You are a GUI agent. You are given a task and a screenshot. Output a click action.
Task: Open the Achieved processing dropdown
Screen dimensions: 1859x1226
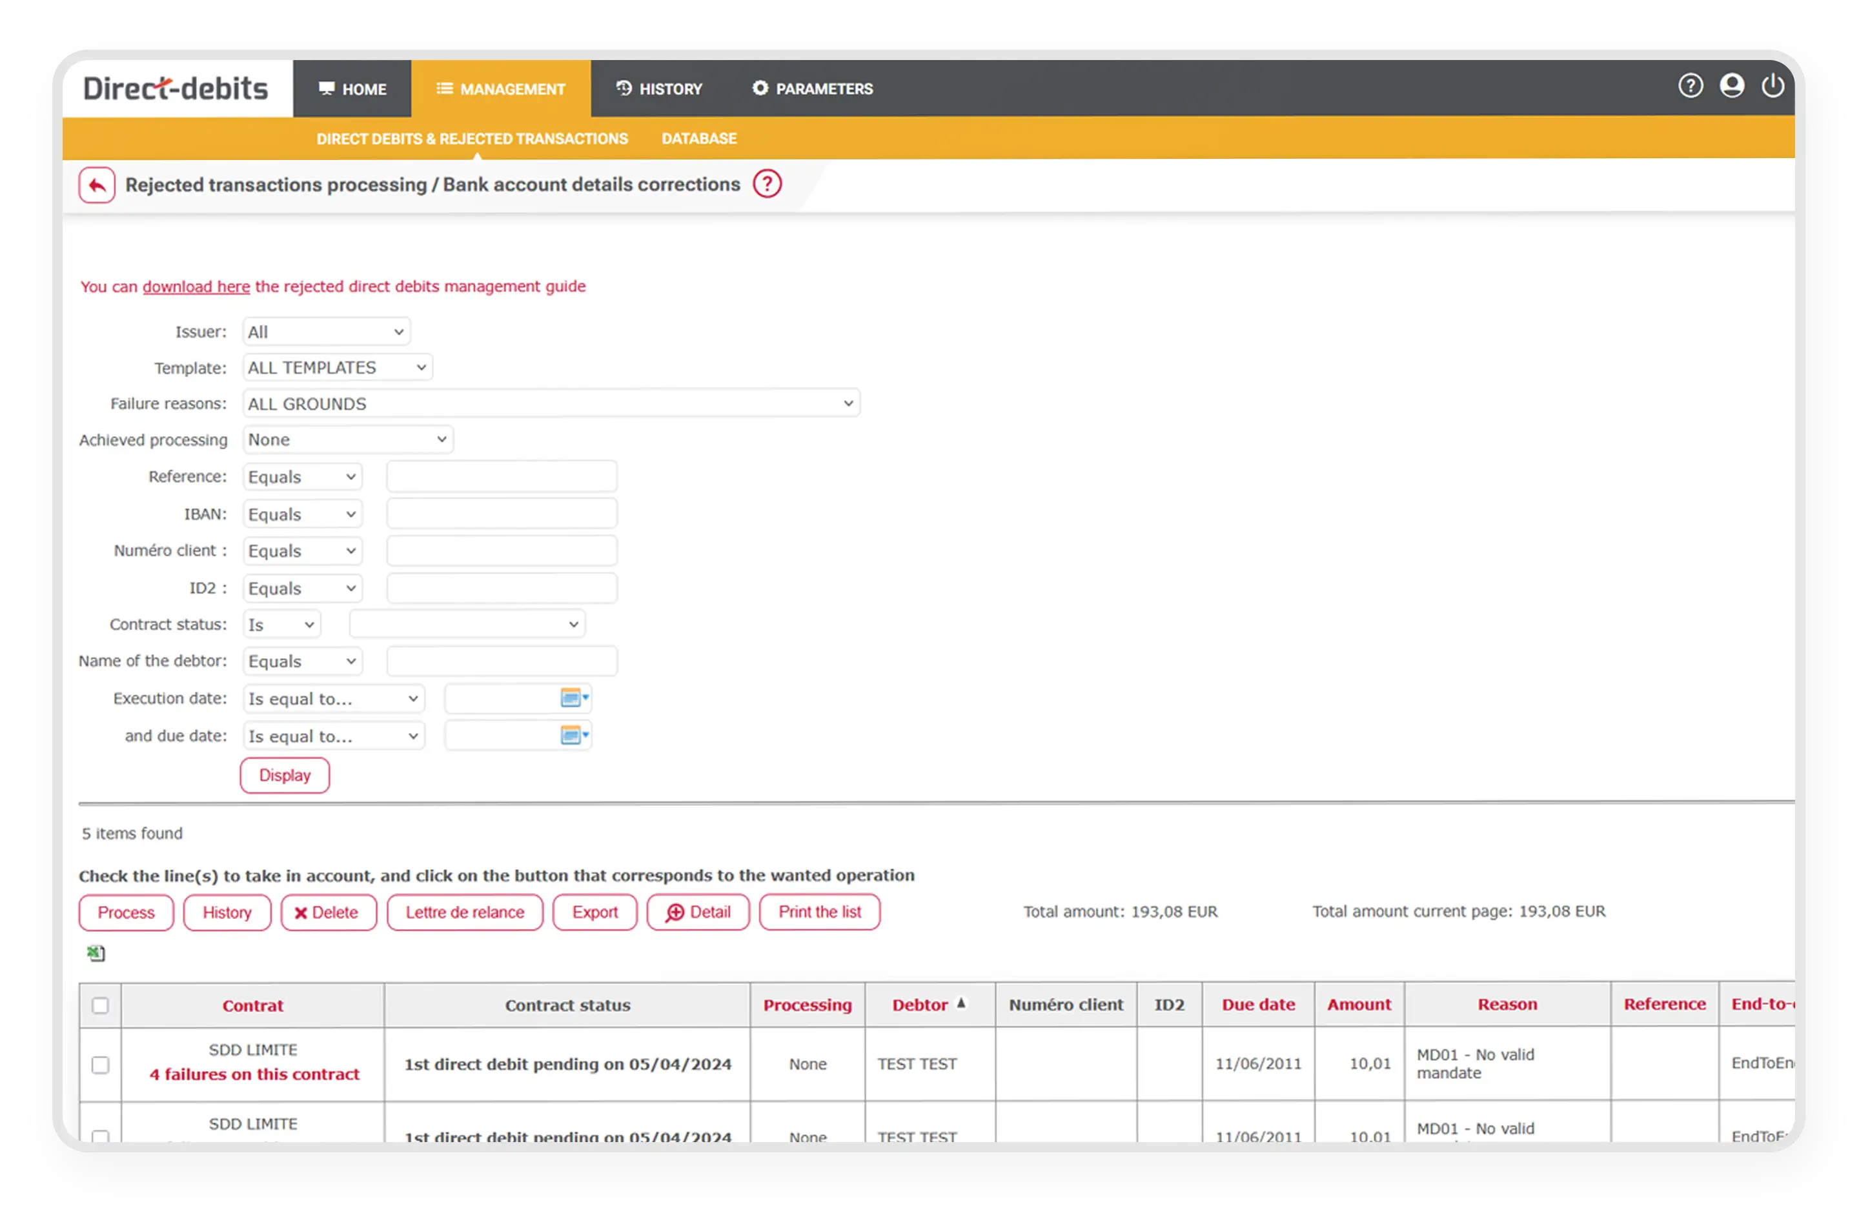pos(347,439)
